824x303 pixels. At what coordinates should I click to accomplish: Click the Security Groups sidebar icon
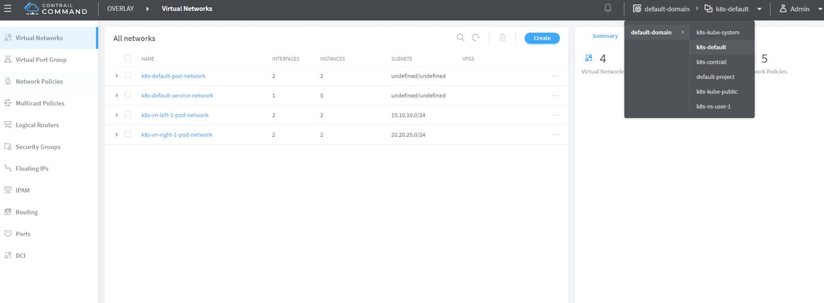click(x=8, y=147)
